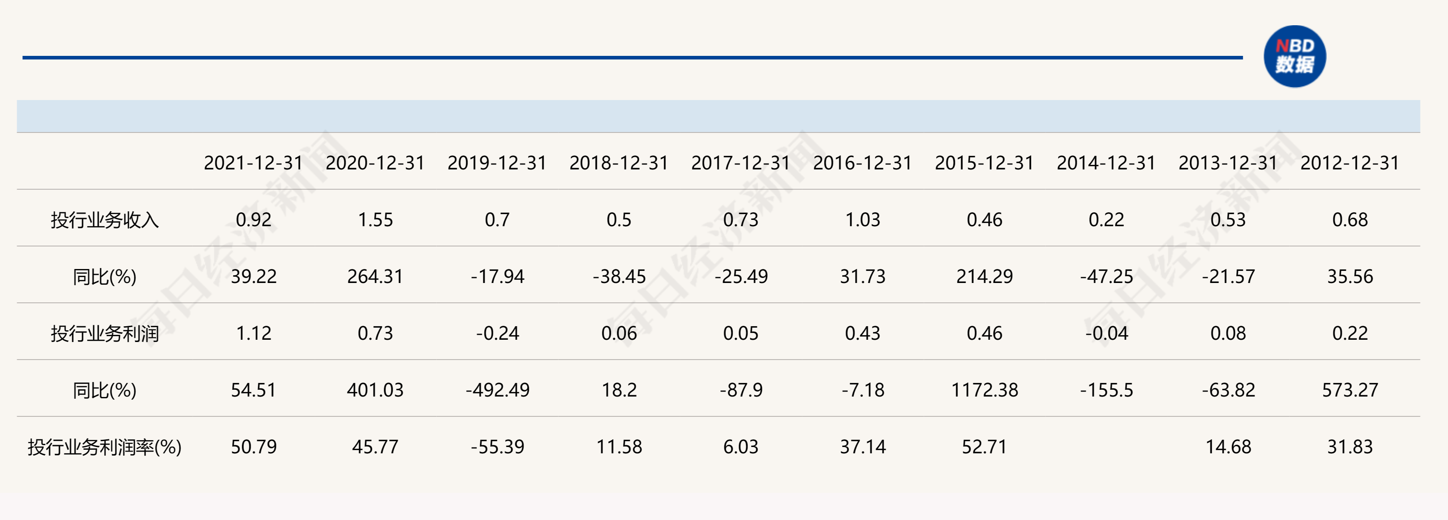Click the -155.5 value for 2014
Image resolution: width=1448 pixels, height=520 pixels.
point(1106,390)
